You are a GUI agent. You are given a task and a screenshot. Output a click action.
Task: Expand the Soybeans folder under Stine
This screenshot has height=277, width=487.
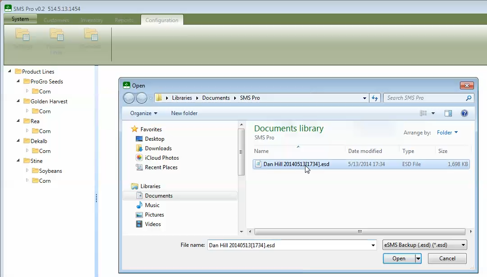(x=27, y=171)
